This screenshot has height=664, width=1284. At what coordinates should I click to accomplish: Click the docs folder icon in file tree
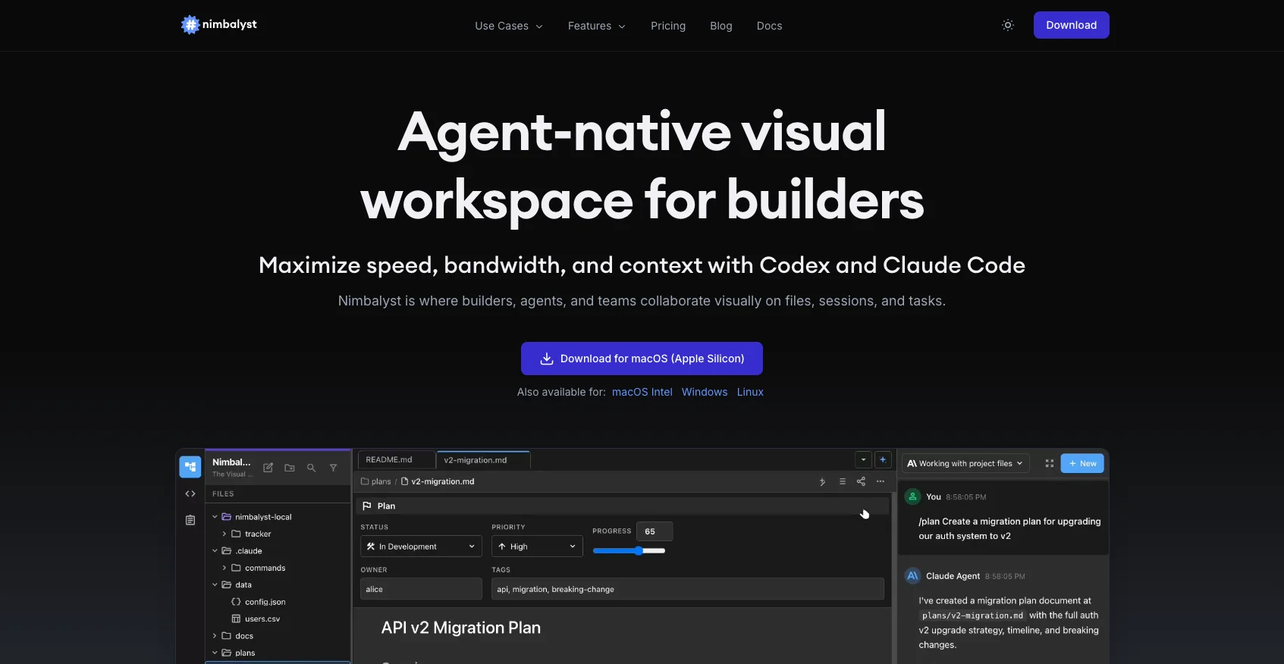tap(226, 636)
